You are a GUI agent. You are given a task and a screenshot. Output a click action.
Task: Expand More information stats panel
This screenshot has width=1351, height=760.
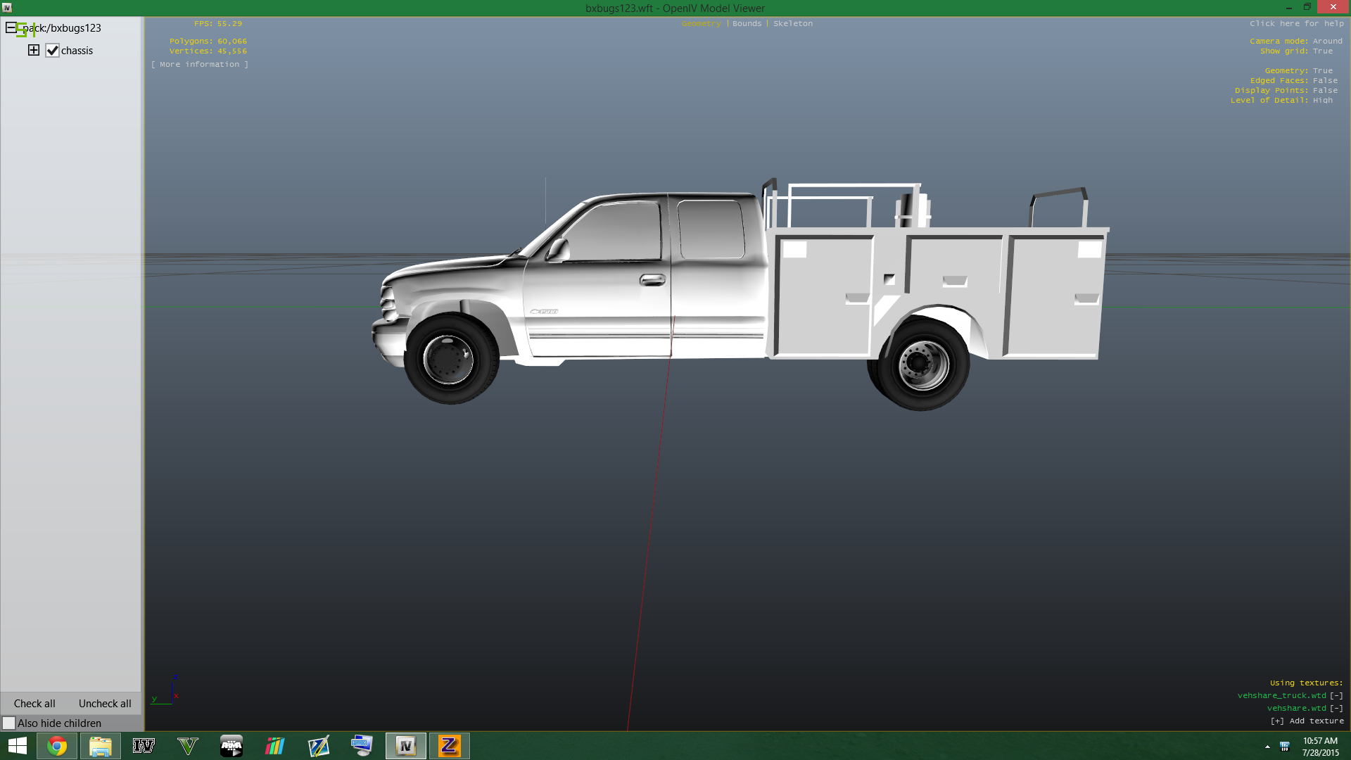pyautogui.click(x=199, y=64)
